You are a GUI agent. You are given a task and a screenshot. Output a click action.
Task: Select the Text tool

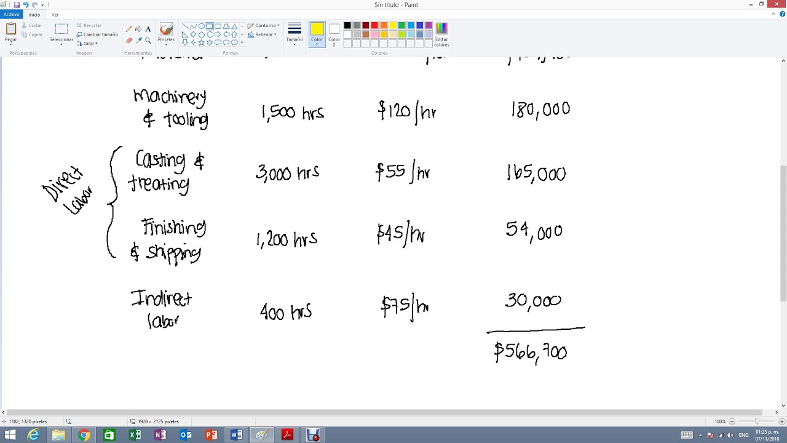148,29
